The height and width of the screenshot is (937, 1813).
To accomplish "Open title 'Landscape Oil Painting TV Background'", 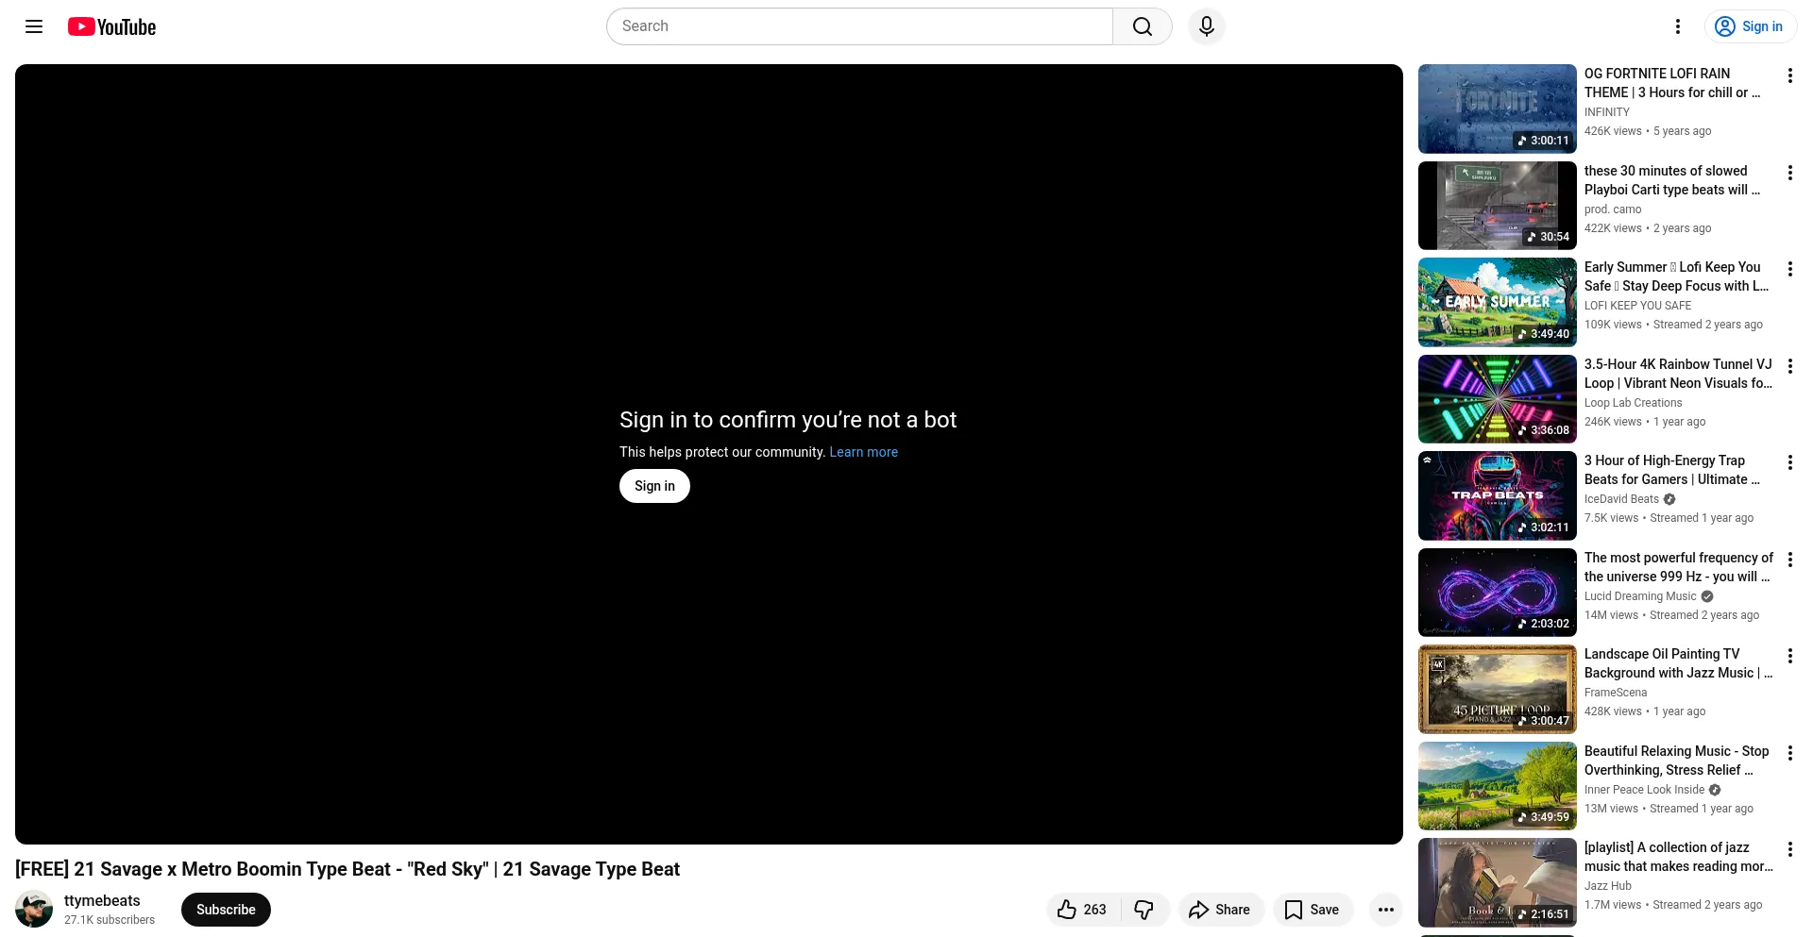I will pos(1678,663).
